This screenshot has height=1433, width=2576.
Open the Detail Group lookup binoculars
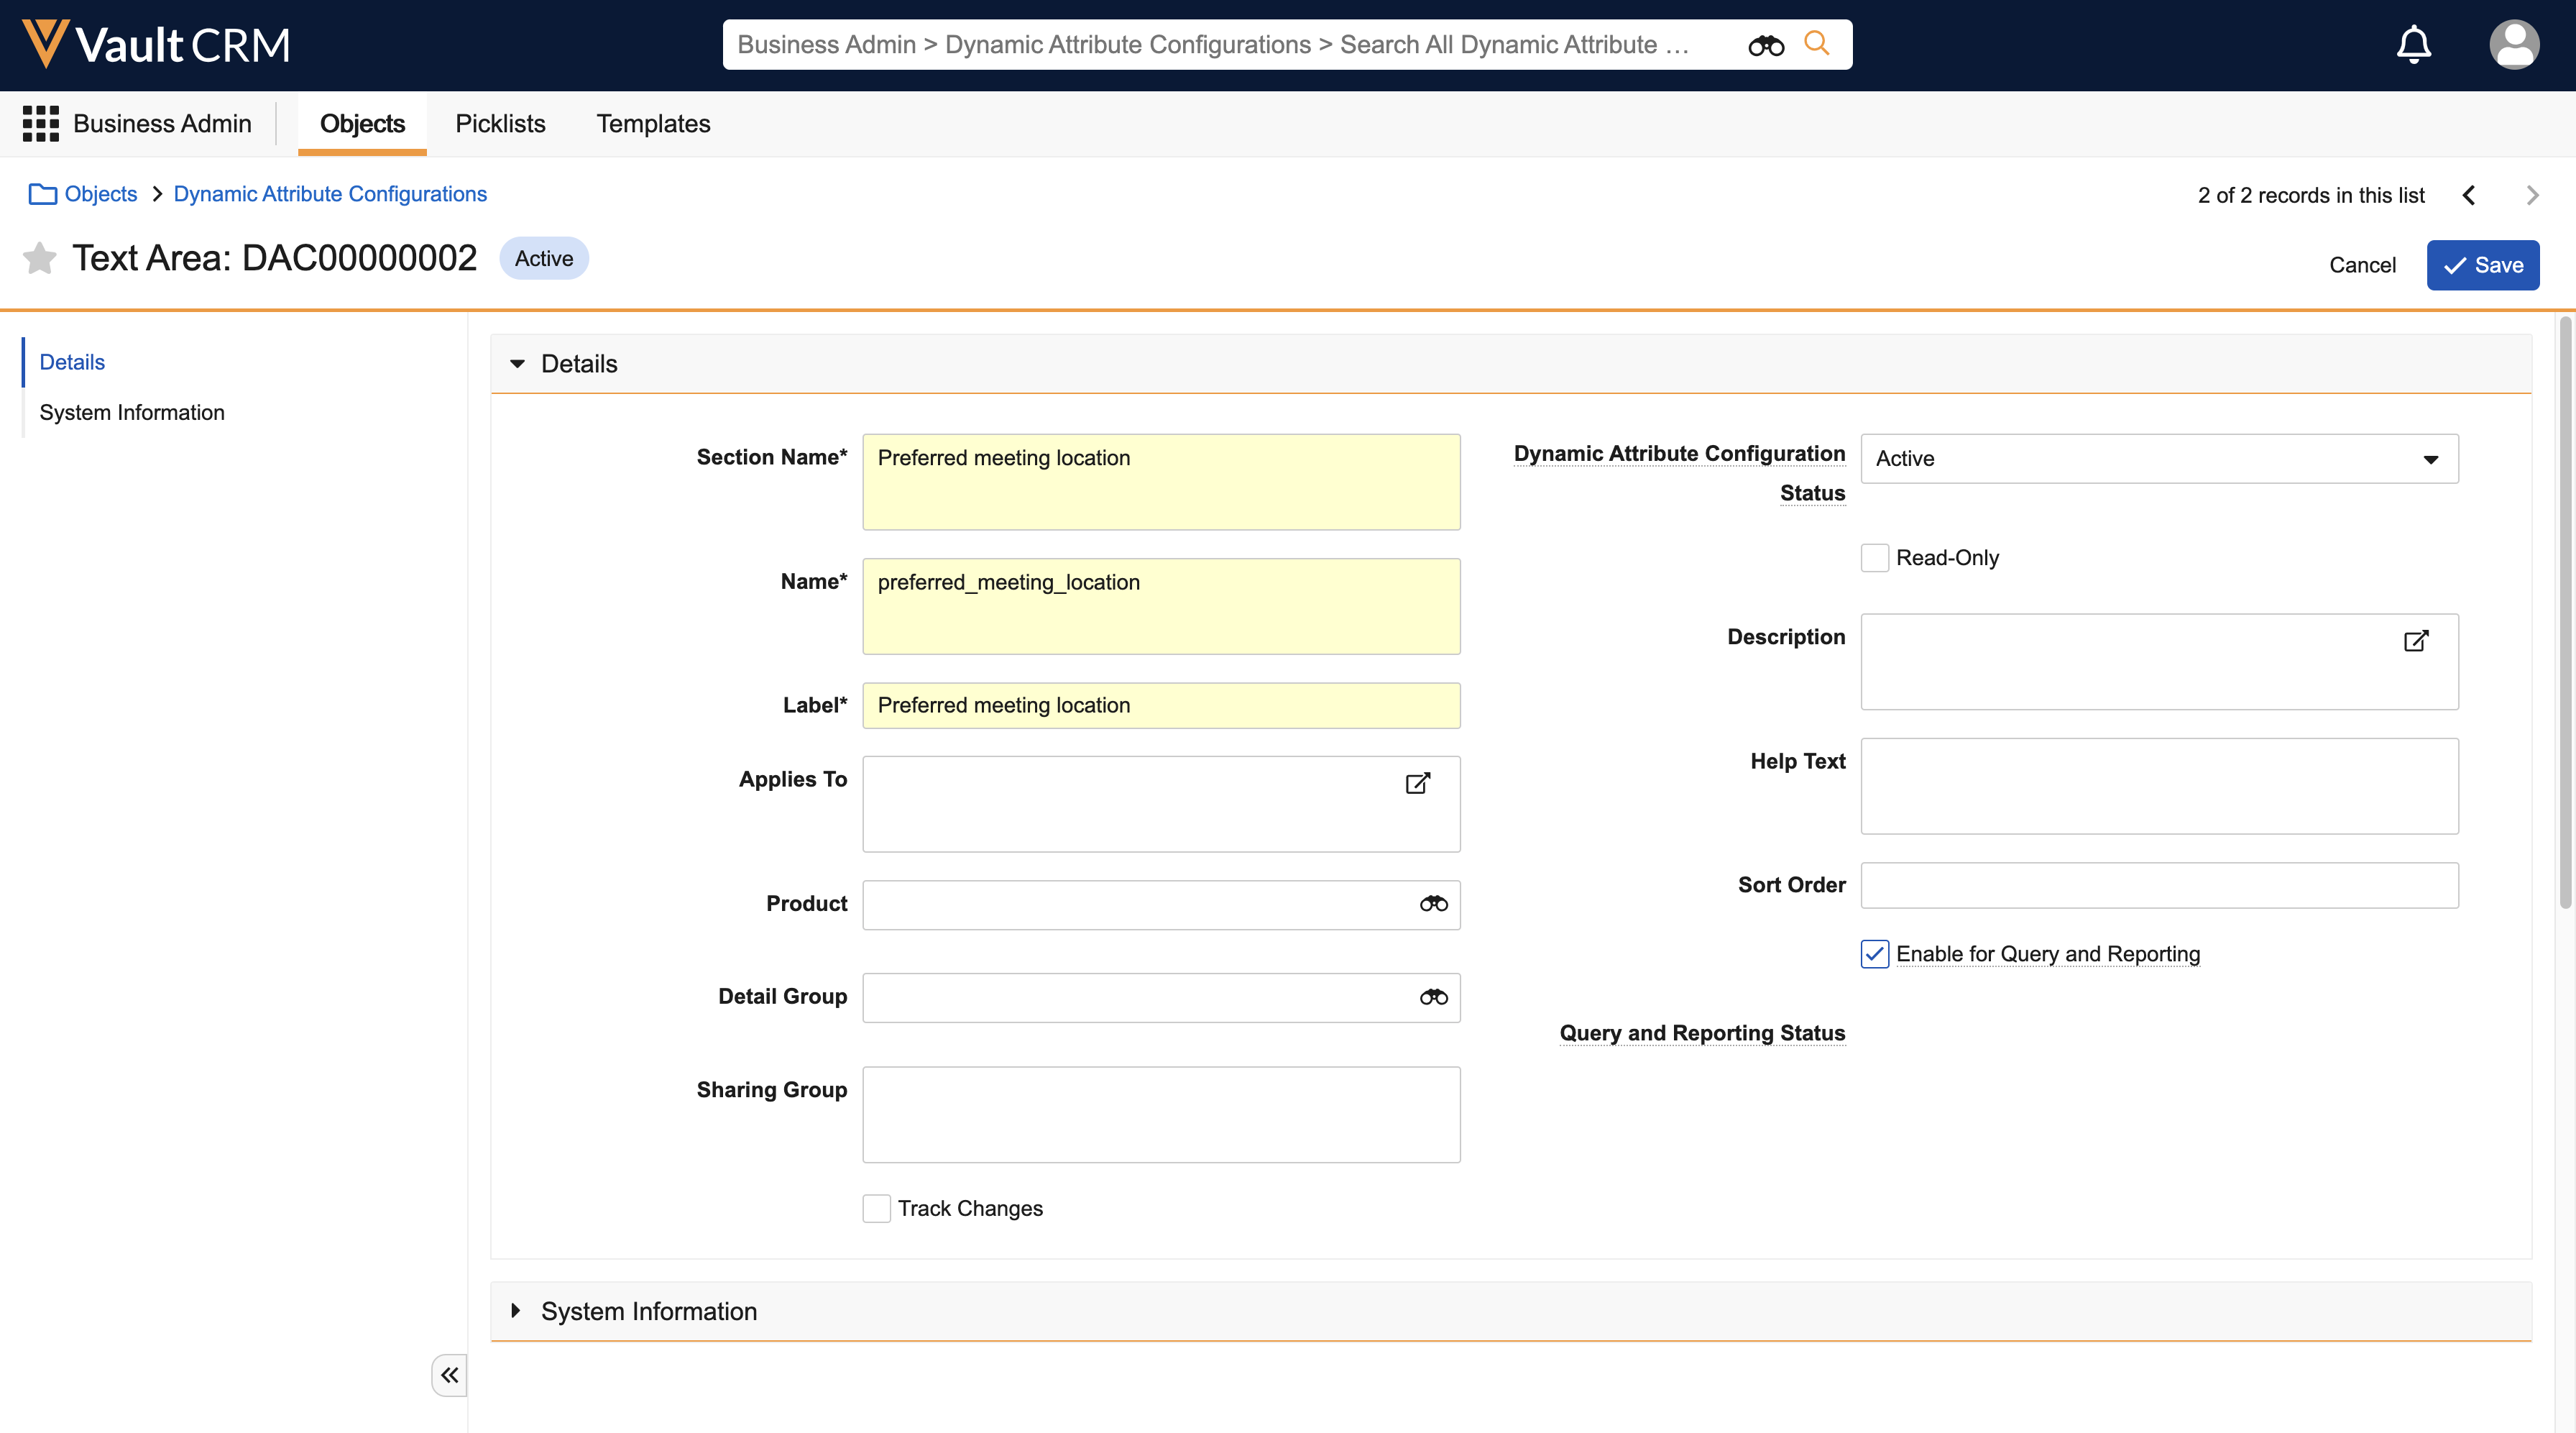1433,998
